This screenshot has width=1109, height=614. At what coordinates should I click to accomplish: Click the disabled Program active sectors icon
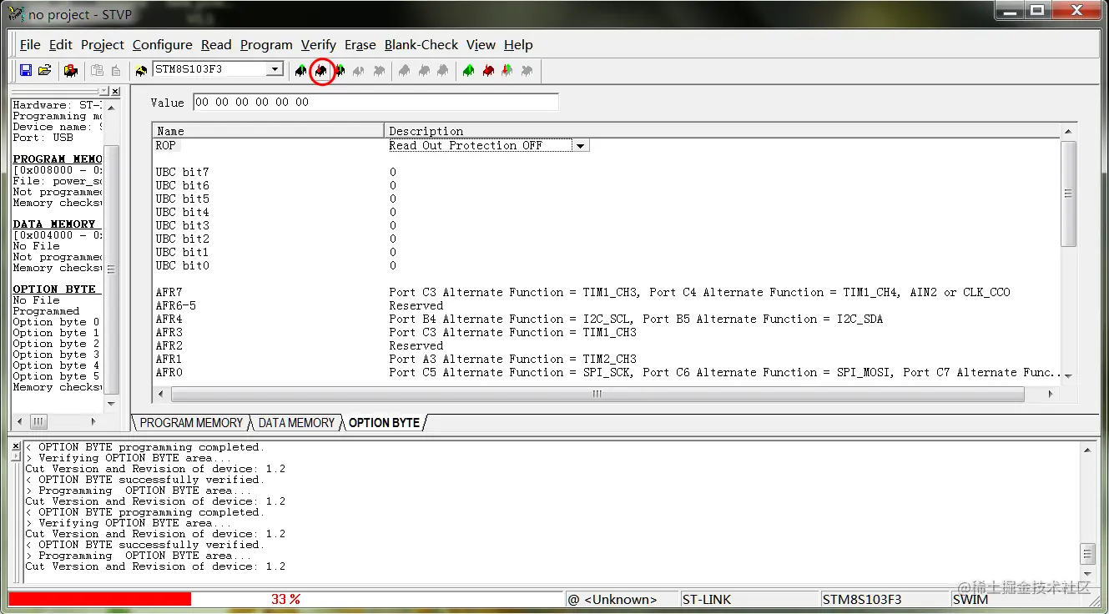point(424,71)
